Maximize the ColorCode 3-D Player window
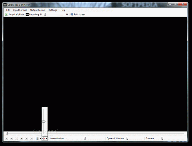Screen dimensions: 192x146 click(x=175, y=4)
